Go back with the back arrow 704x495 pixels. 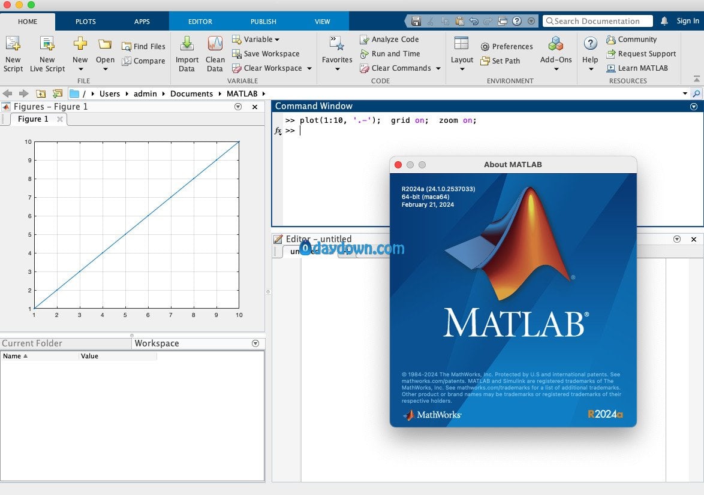(x=8, y=93)
